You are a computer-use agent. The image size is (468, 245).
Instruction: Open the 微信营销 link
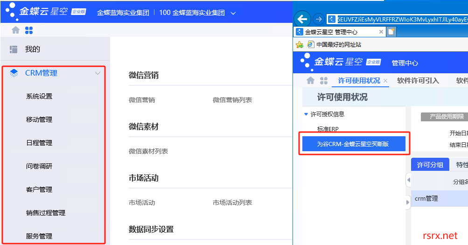142,100
